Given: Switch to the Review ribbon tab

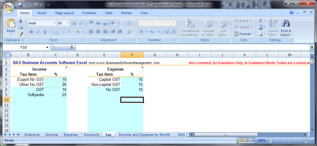Looking at the screenshot, I should (127, 13).
